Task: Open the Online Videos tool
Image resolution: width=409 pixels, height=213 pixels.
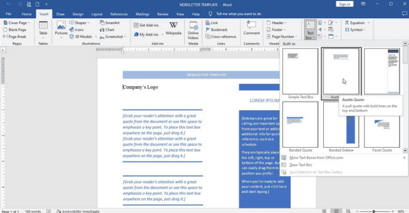Action: 193,30
